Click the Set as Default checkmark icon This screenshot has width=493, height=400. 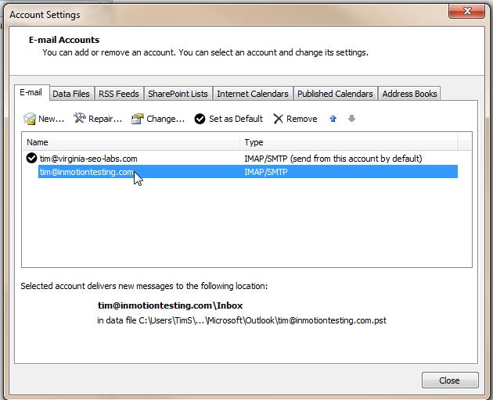pyautogui.click(x=200, y=119)
